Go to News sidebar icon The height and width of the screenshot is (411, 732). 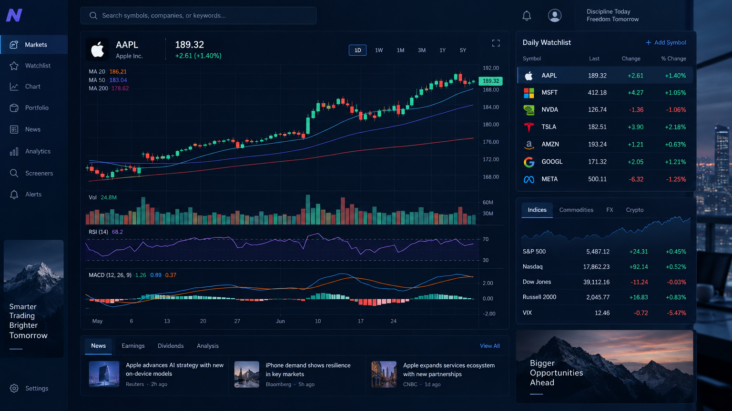[x=14, y=129]
